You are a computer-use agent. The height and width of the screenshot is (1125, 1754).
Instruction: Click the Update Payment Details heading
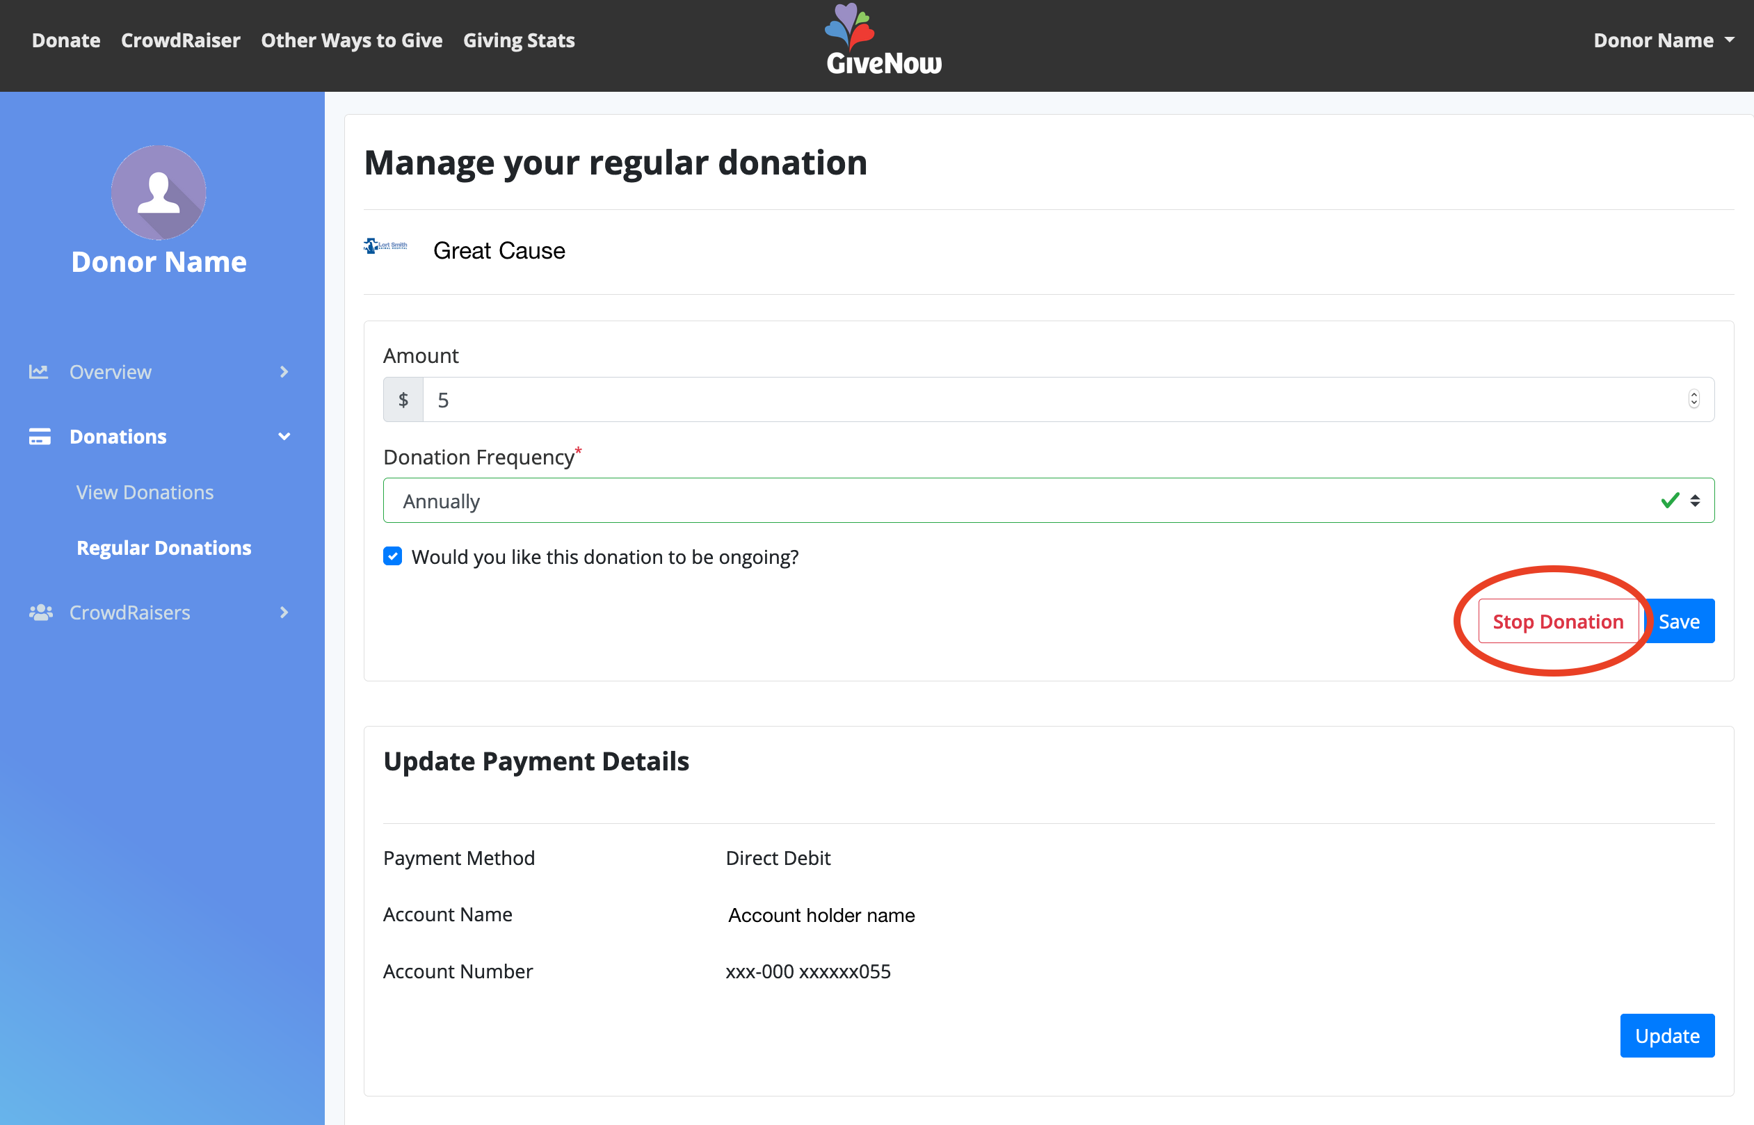click(536, 762)
